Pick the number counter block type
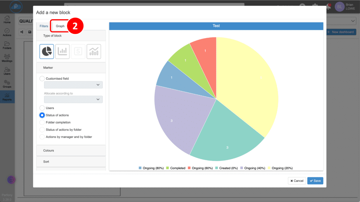The height and width of the screenshot is (202, 360). click(x=78, y=51)
